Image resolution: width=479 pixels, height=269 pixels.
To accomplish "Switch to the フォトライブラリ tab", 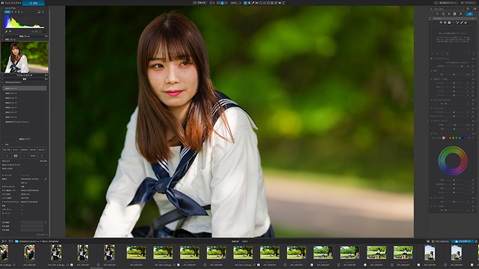I will pos(11,3).
